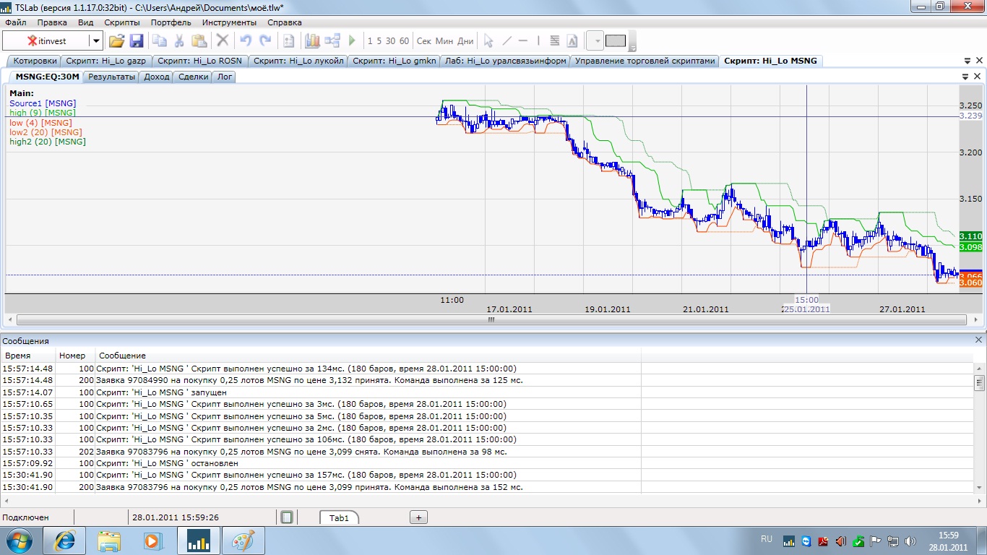Open the chart pane options dropdown arrow
The image size is (987, 555).
[965, 76]
